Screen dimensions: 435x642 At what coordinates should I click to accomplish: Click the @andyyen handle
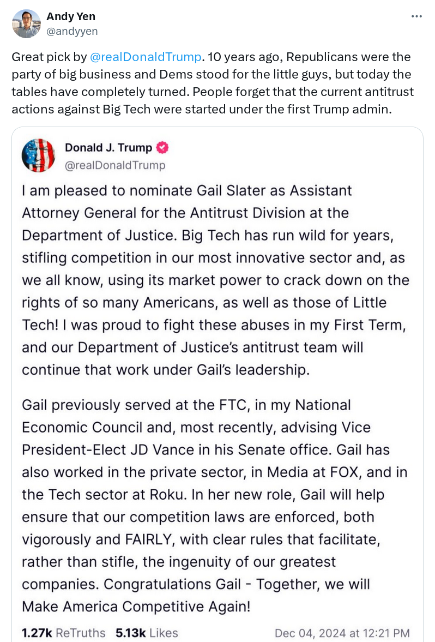(x=72, y=31)
